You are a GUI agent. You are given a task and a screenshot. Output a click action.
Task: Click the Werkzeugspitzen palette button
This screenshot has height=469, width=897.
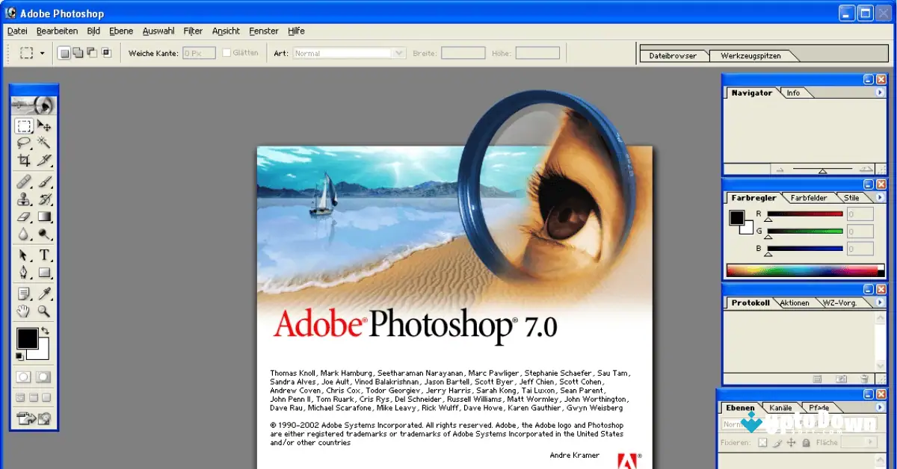click(x=750, y=54)
